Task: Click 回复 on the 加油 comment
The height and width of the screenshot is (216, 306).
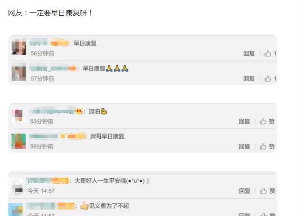Action: [x=244, y=121]
